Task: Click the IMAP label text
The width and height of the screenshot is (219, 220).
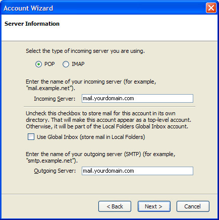Action: (78, 64)
